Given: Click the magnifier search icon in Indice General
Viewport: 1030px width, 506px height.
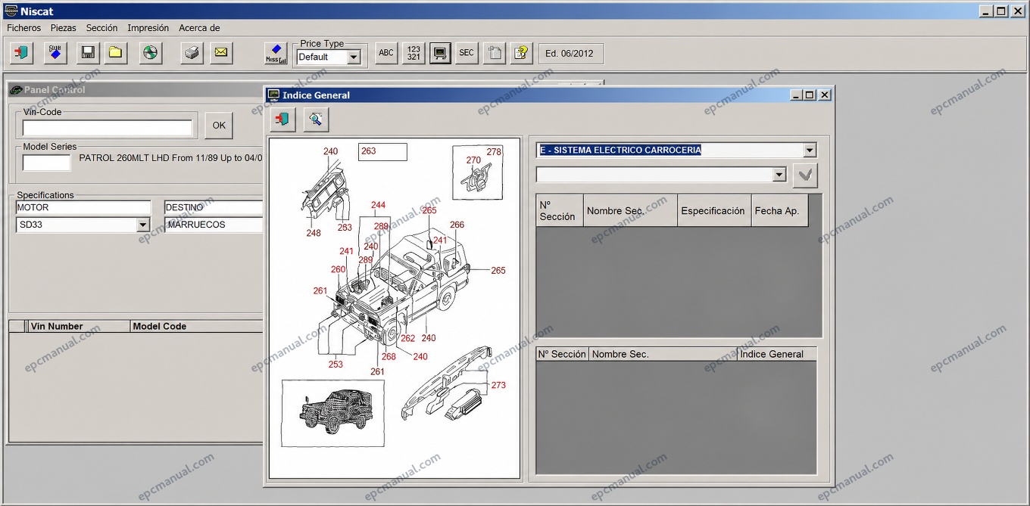Looking at the screenshot, I should click(x=316, y=119).
